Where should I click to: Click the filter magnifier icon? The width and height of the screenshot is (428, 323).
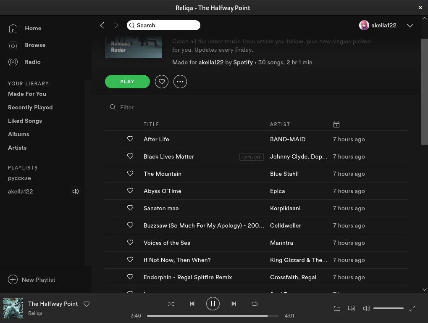coord(113,107)
